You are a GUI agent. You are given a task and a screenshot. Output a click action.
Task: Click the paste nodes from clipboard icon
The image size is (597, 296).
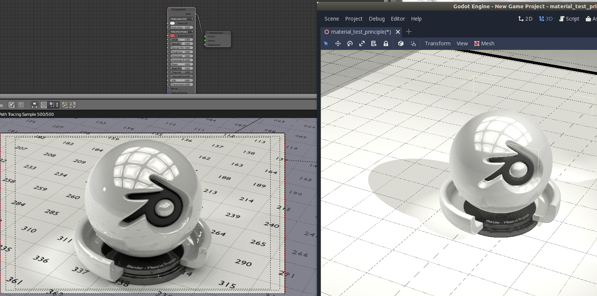coord(72,105)
